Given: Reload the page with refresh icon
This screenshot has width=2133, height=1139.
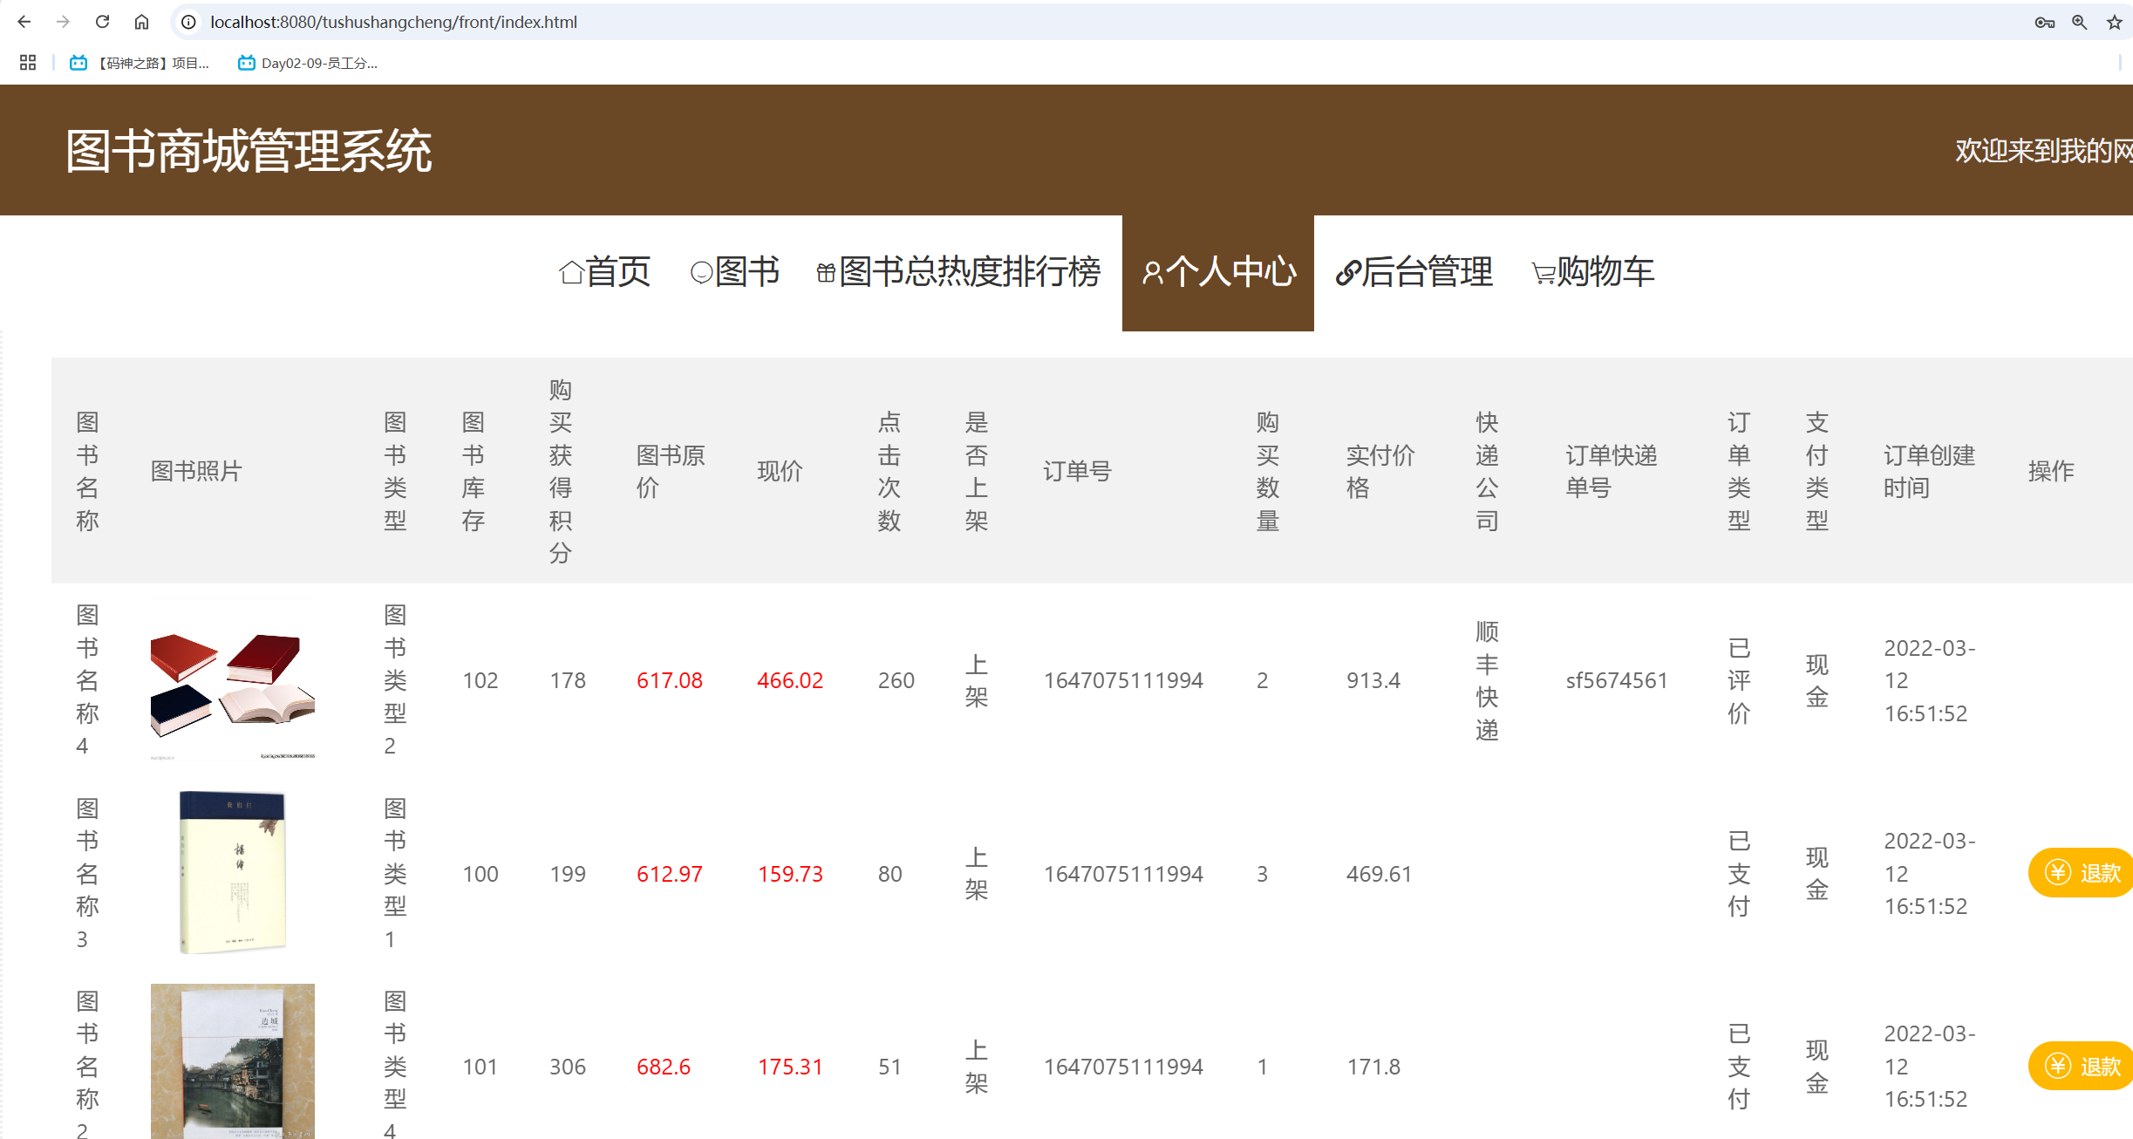Looking at the screenshot, I should pyautogui.click(x=102, y=22).
